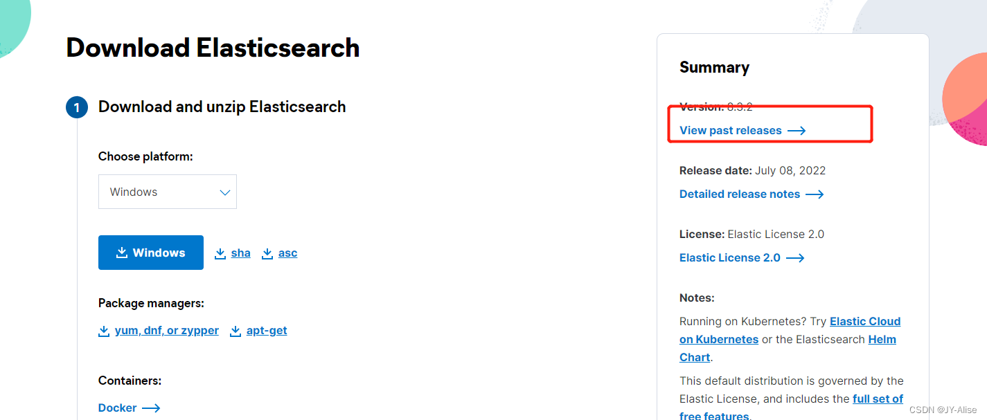Click the arrow icon beside Elastic License 2.0
Viewport: 987px width, 420px height.
click(x=797, y=257)
